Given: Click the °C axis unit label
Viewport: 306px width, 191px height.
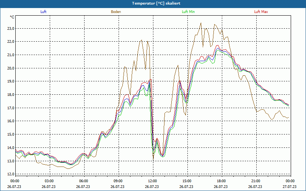Looking at the screenshot, I should (12, 17).
